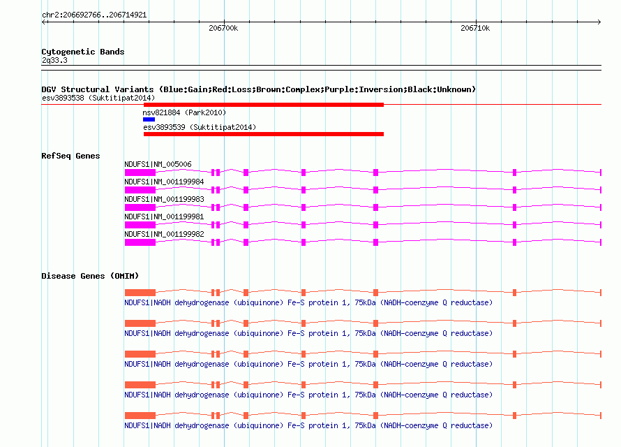Open transcript label NDUFS1|NM_001199982

(164, 234)
